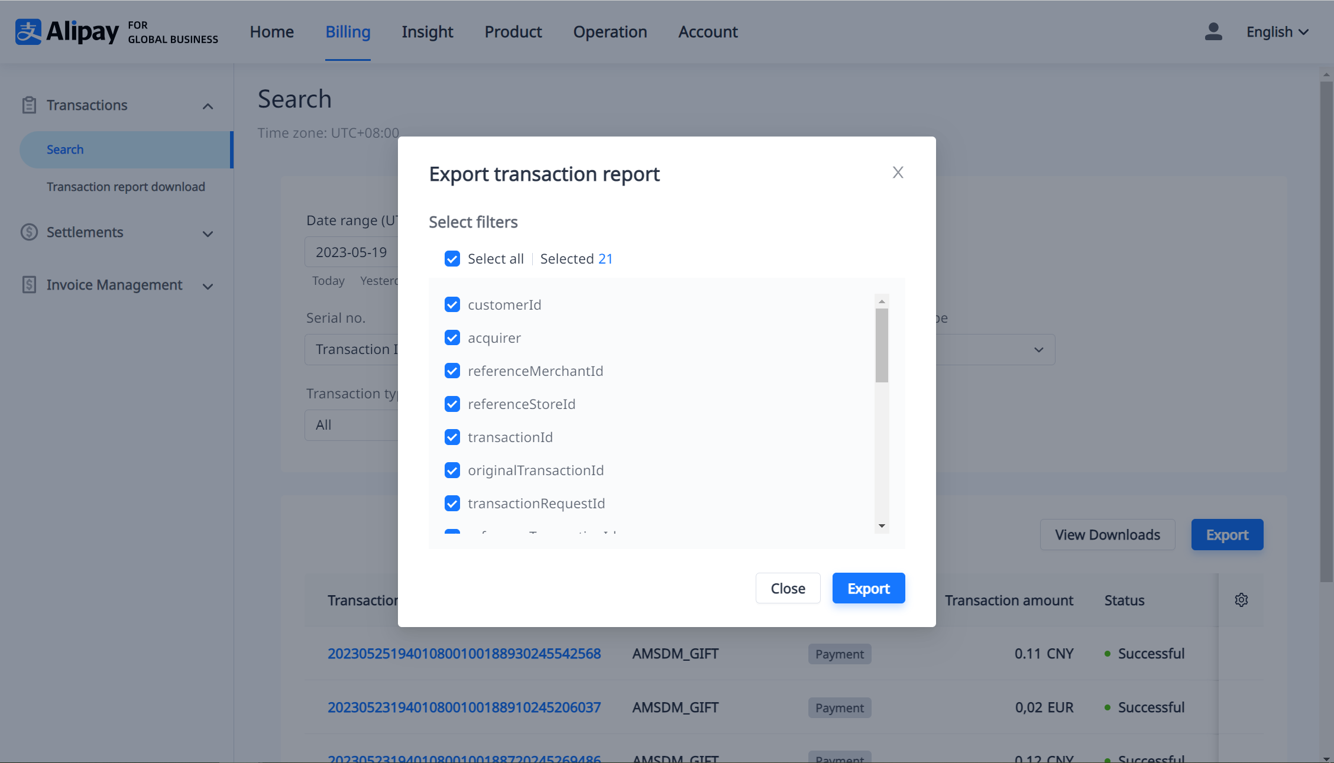Toggle the originalTransactionId checkbox
This screenshot has width=1334, height=763.
pyautogui.click(x=452, y=470)
